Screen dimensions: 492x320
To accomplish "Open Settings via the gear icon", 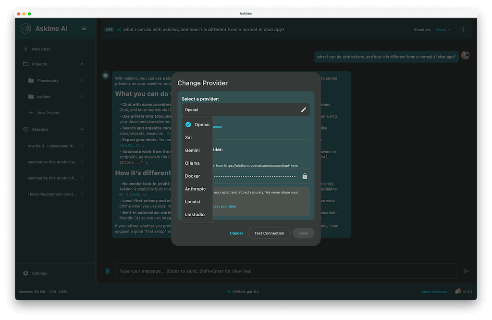I will coord(25,273).
